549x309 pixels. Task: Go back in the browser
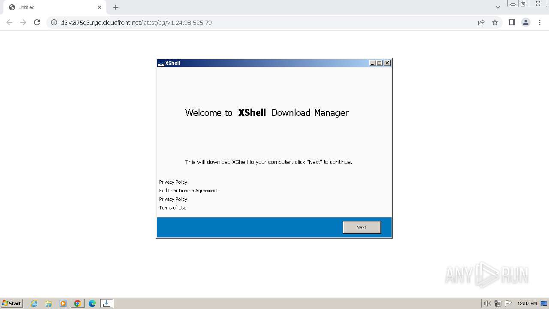9,22
